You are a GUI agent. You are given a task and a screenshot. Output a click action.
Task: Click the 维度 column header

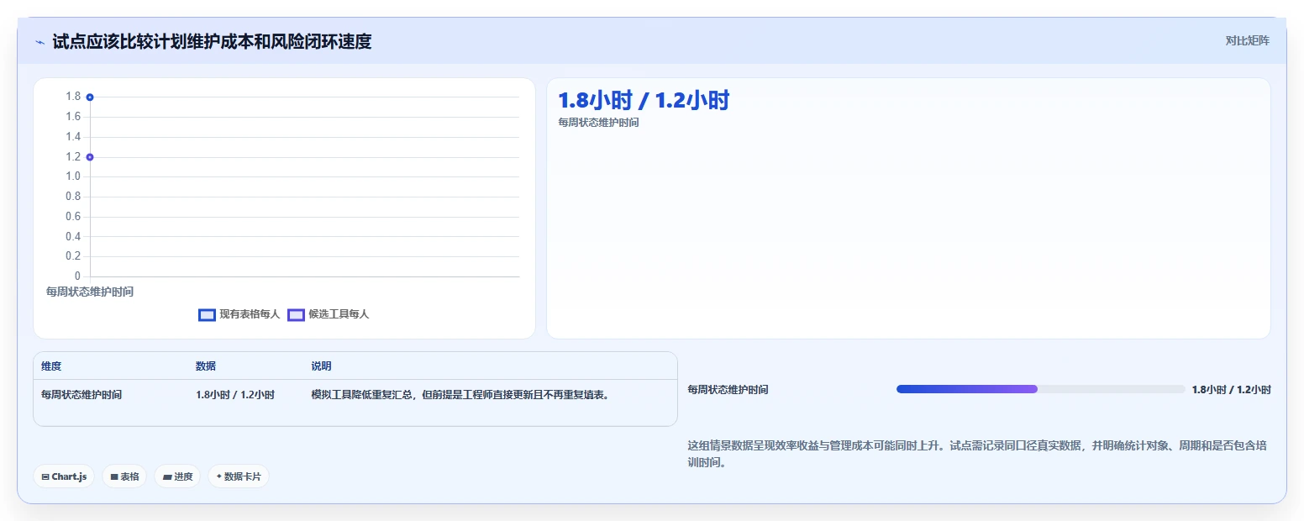(51, 366)
